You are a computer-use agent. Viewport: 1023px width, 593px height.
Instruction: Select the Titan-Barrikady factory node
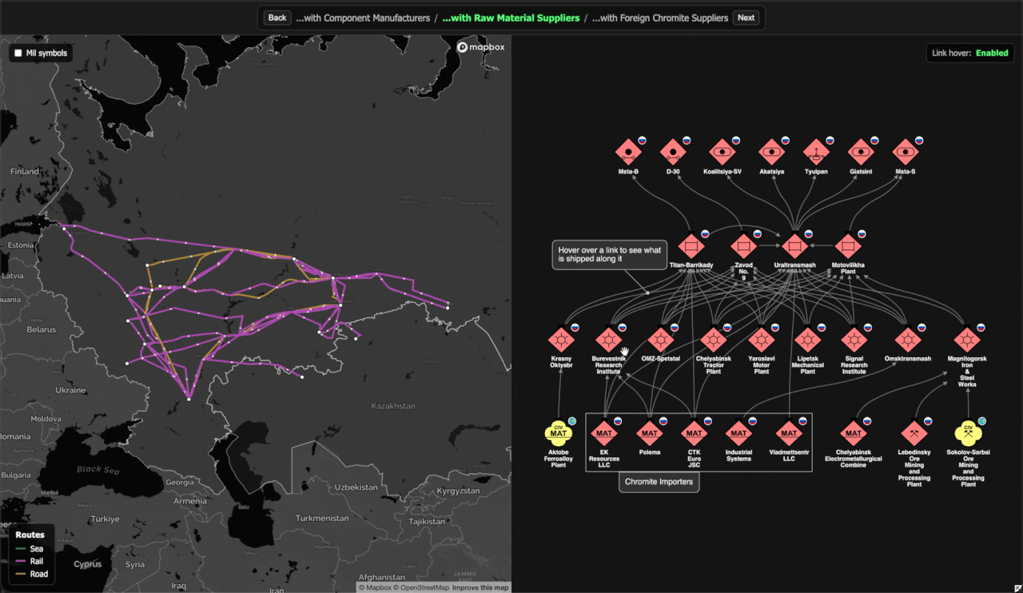pos(691,245)
